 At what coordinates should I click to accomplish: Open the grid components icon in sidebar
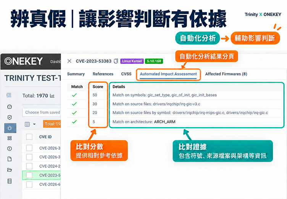(10, 138)
